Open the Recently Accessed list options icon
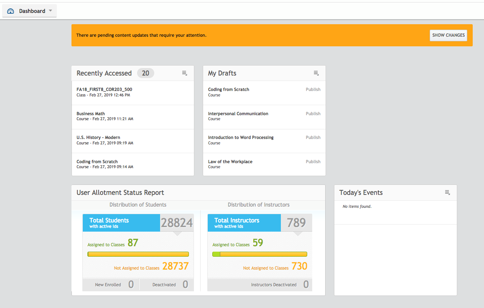484x308 pixels. pos(184,73)
